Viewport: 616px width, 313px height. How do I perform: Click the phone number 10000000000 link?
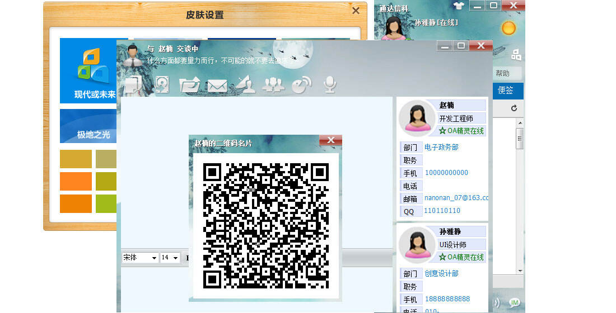pos(446,173)
